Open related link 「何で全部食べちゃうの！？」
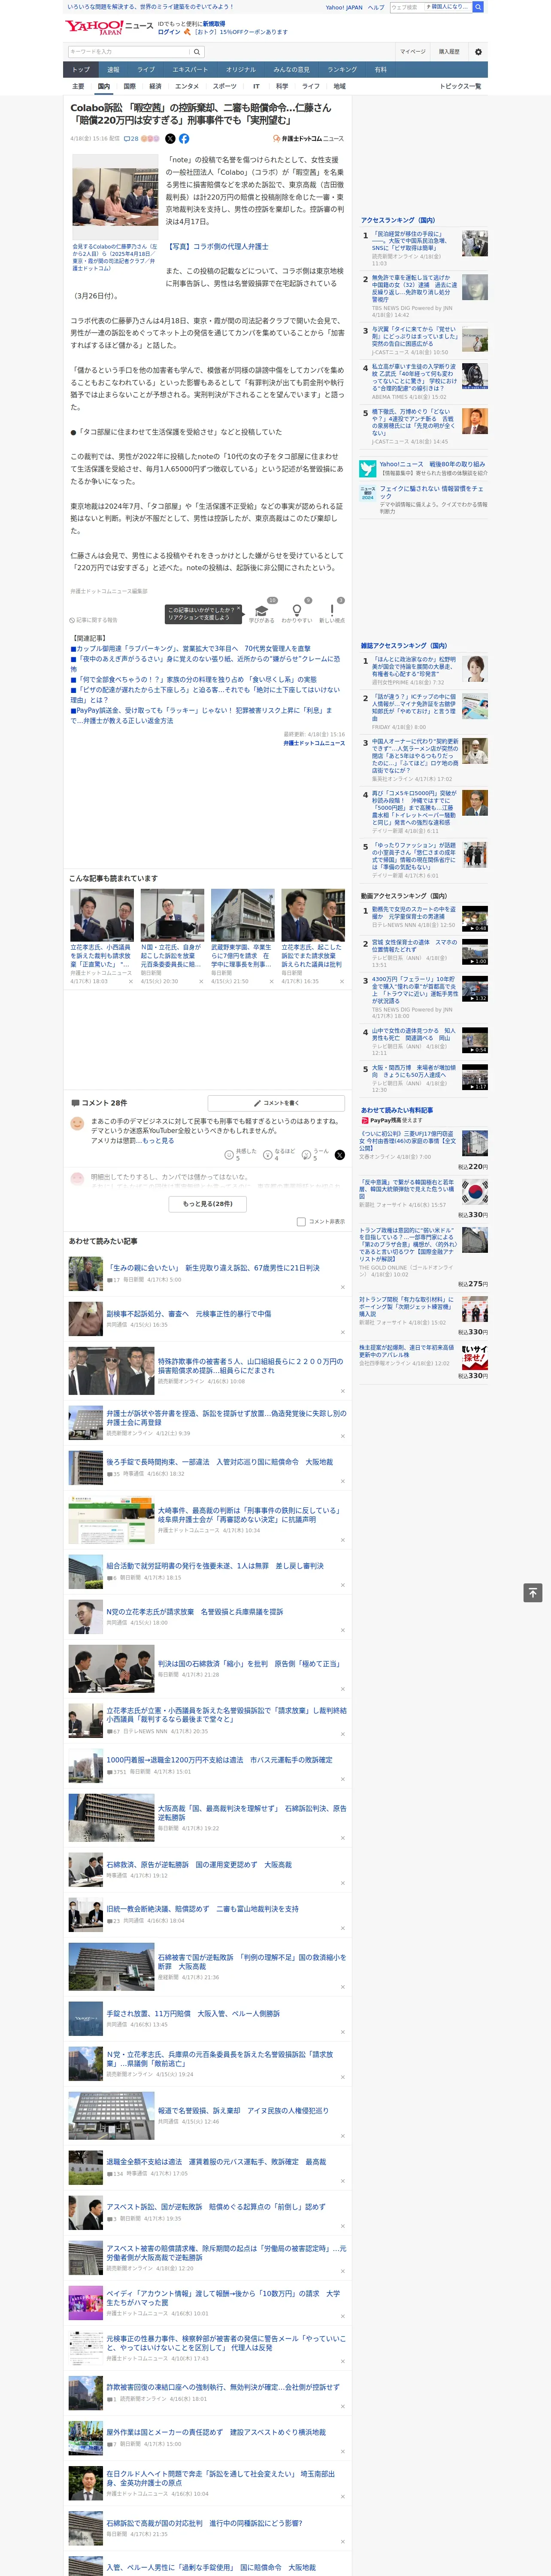 coord(193,680)
